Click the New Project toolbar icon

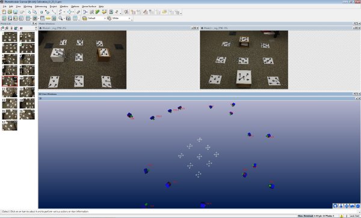pos(4,12)
